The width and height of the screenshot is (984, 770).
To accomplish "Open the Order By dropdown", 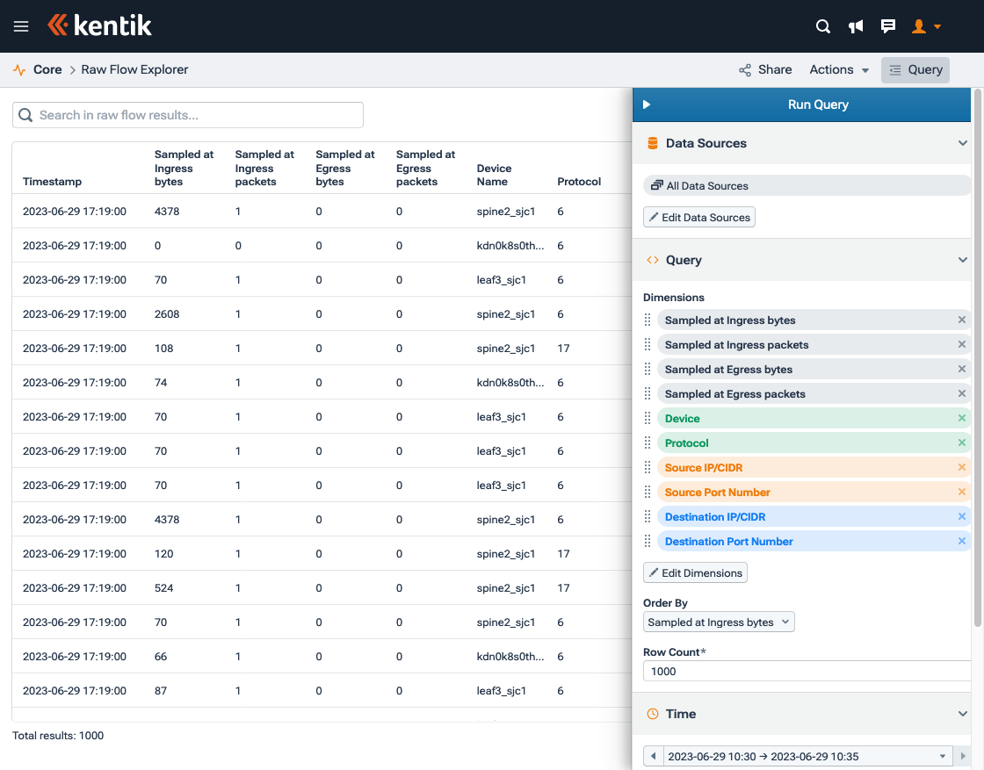I will [718, 622].
